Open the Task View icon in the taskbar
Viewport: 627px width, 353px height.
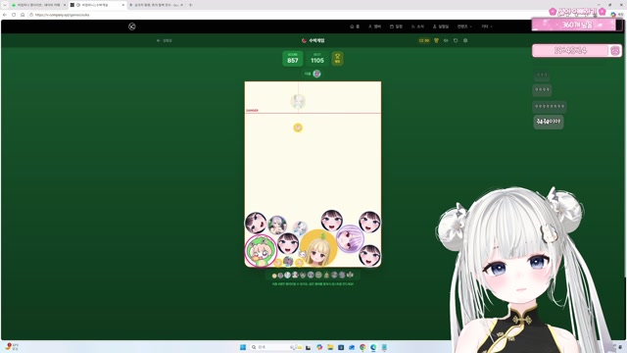pyautogui.click(x=309, y=347)
